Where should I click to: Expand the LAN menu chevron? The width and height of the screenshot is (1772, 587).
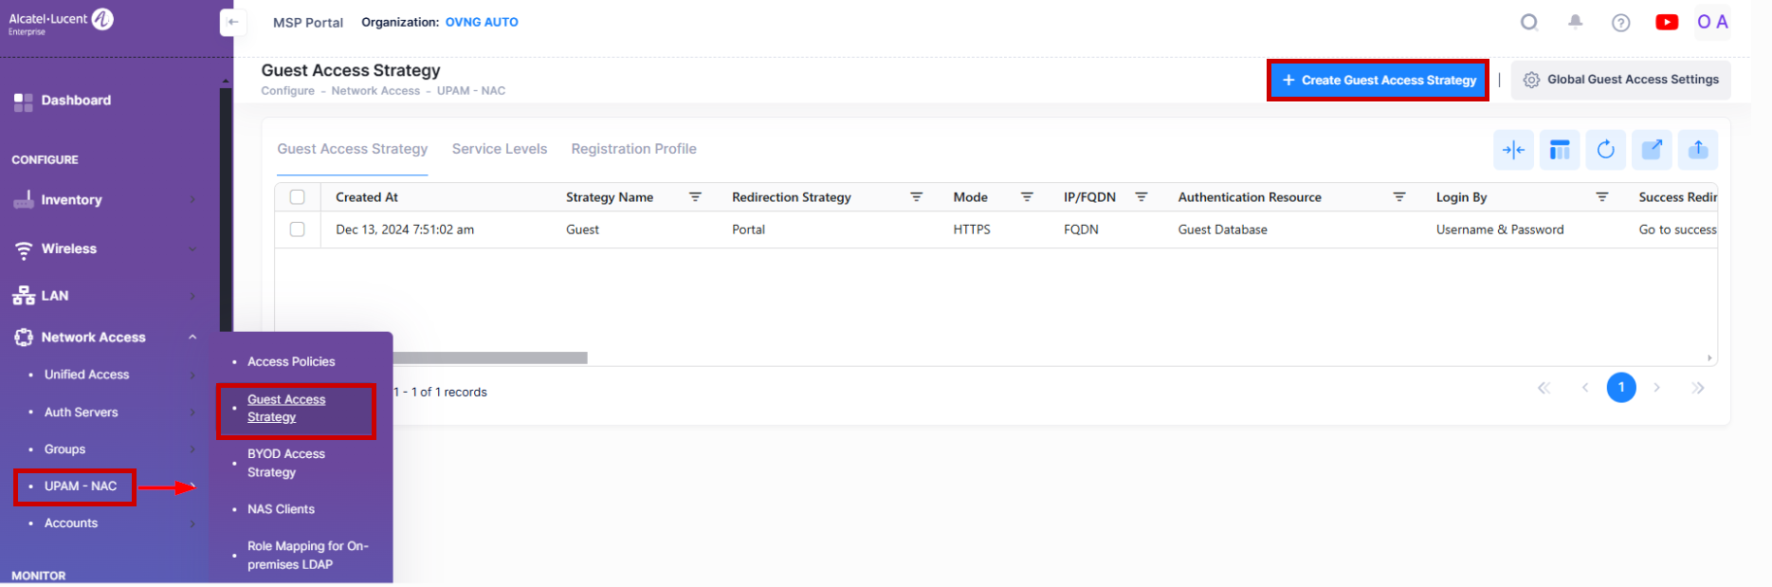click(192, 296)
